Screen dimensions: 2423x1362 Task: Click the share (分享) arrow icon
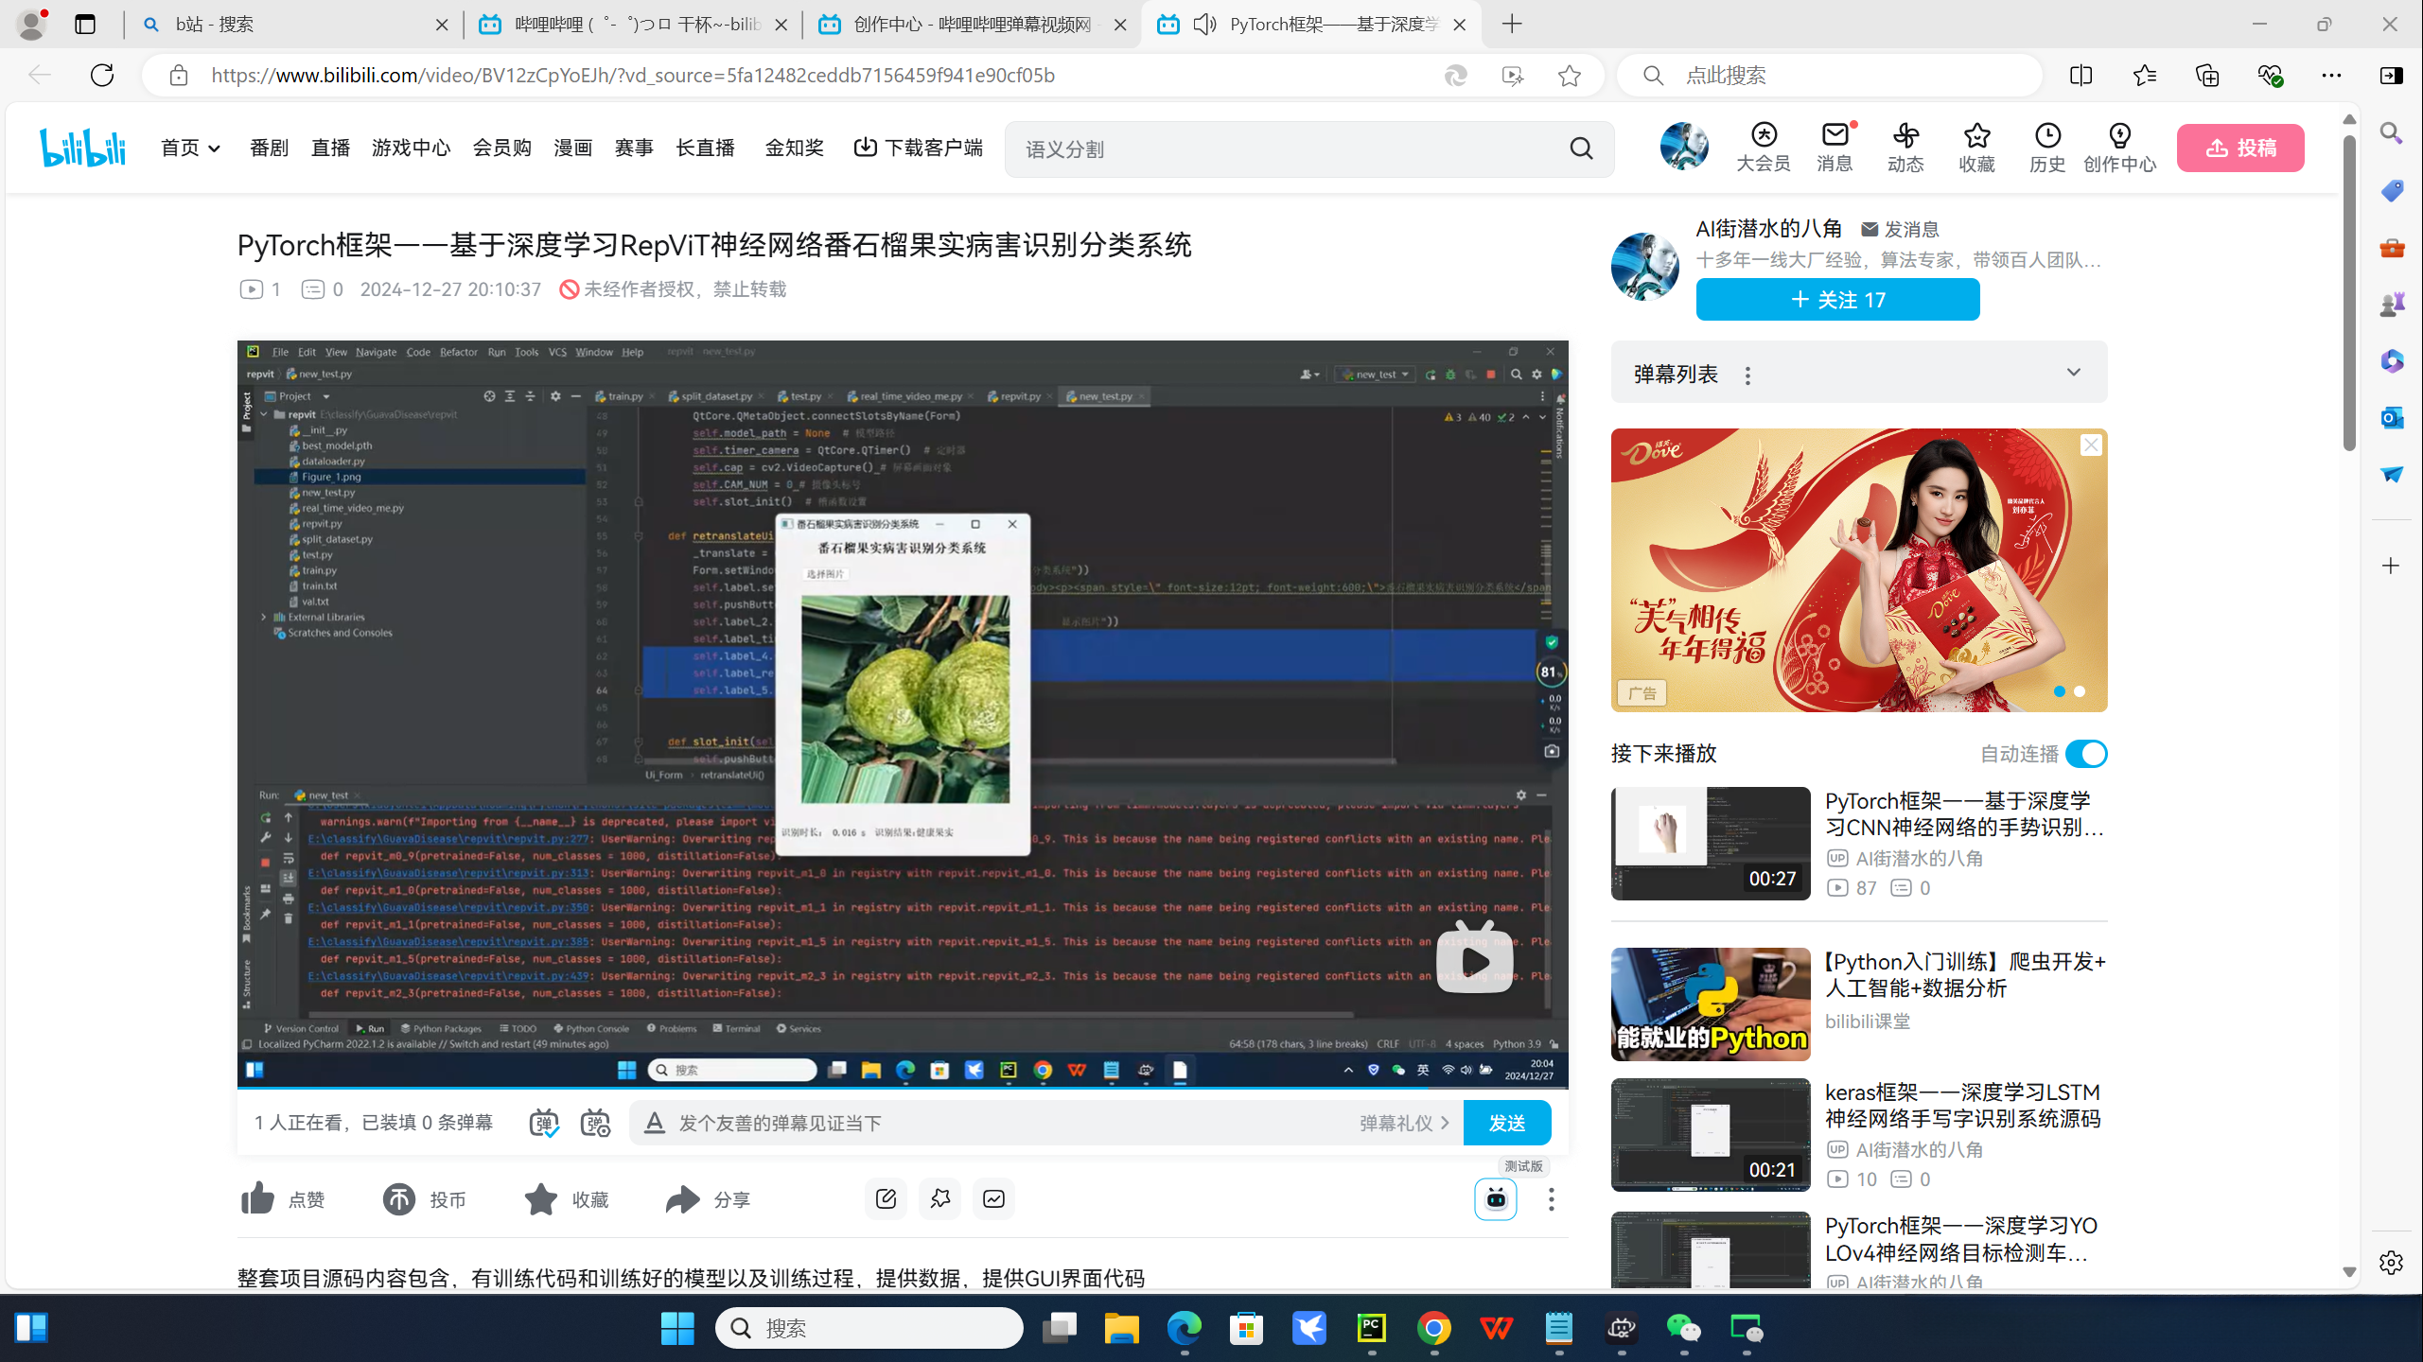pos(682,1198)
